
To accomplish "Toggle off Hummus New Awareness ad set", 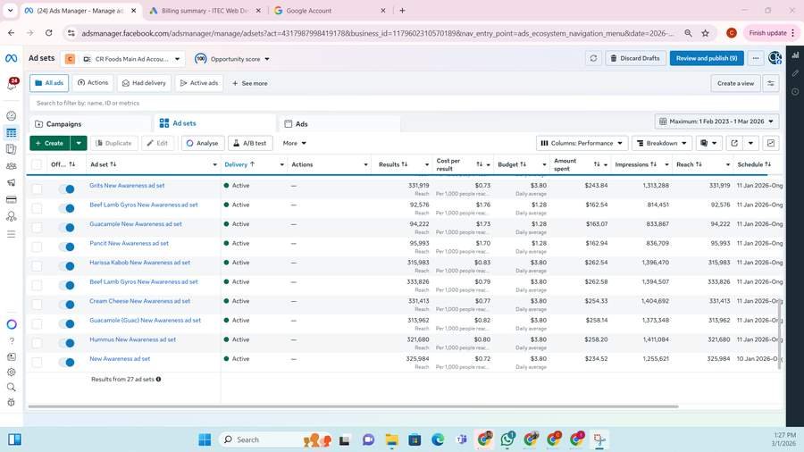I will click(67, 343).
